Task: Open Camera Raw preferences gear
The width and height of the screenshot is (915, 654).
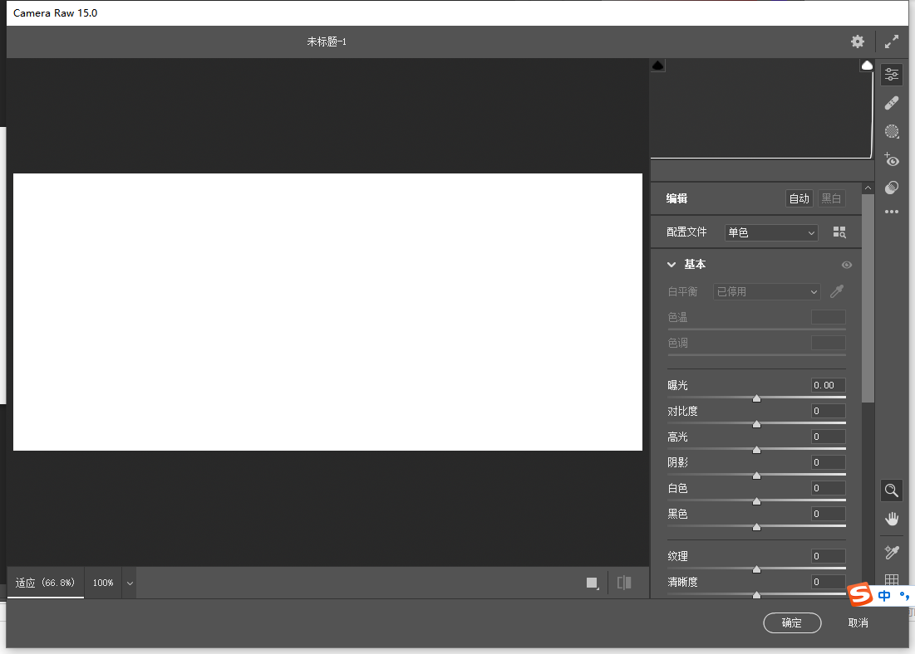Action: [x=858, y=41]
